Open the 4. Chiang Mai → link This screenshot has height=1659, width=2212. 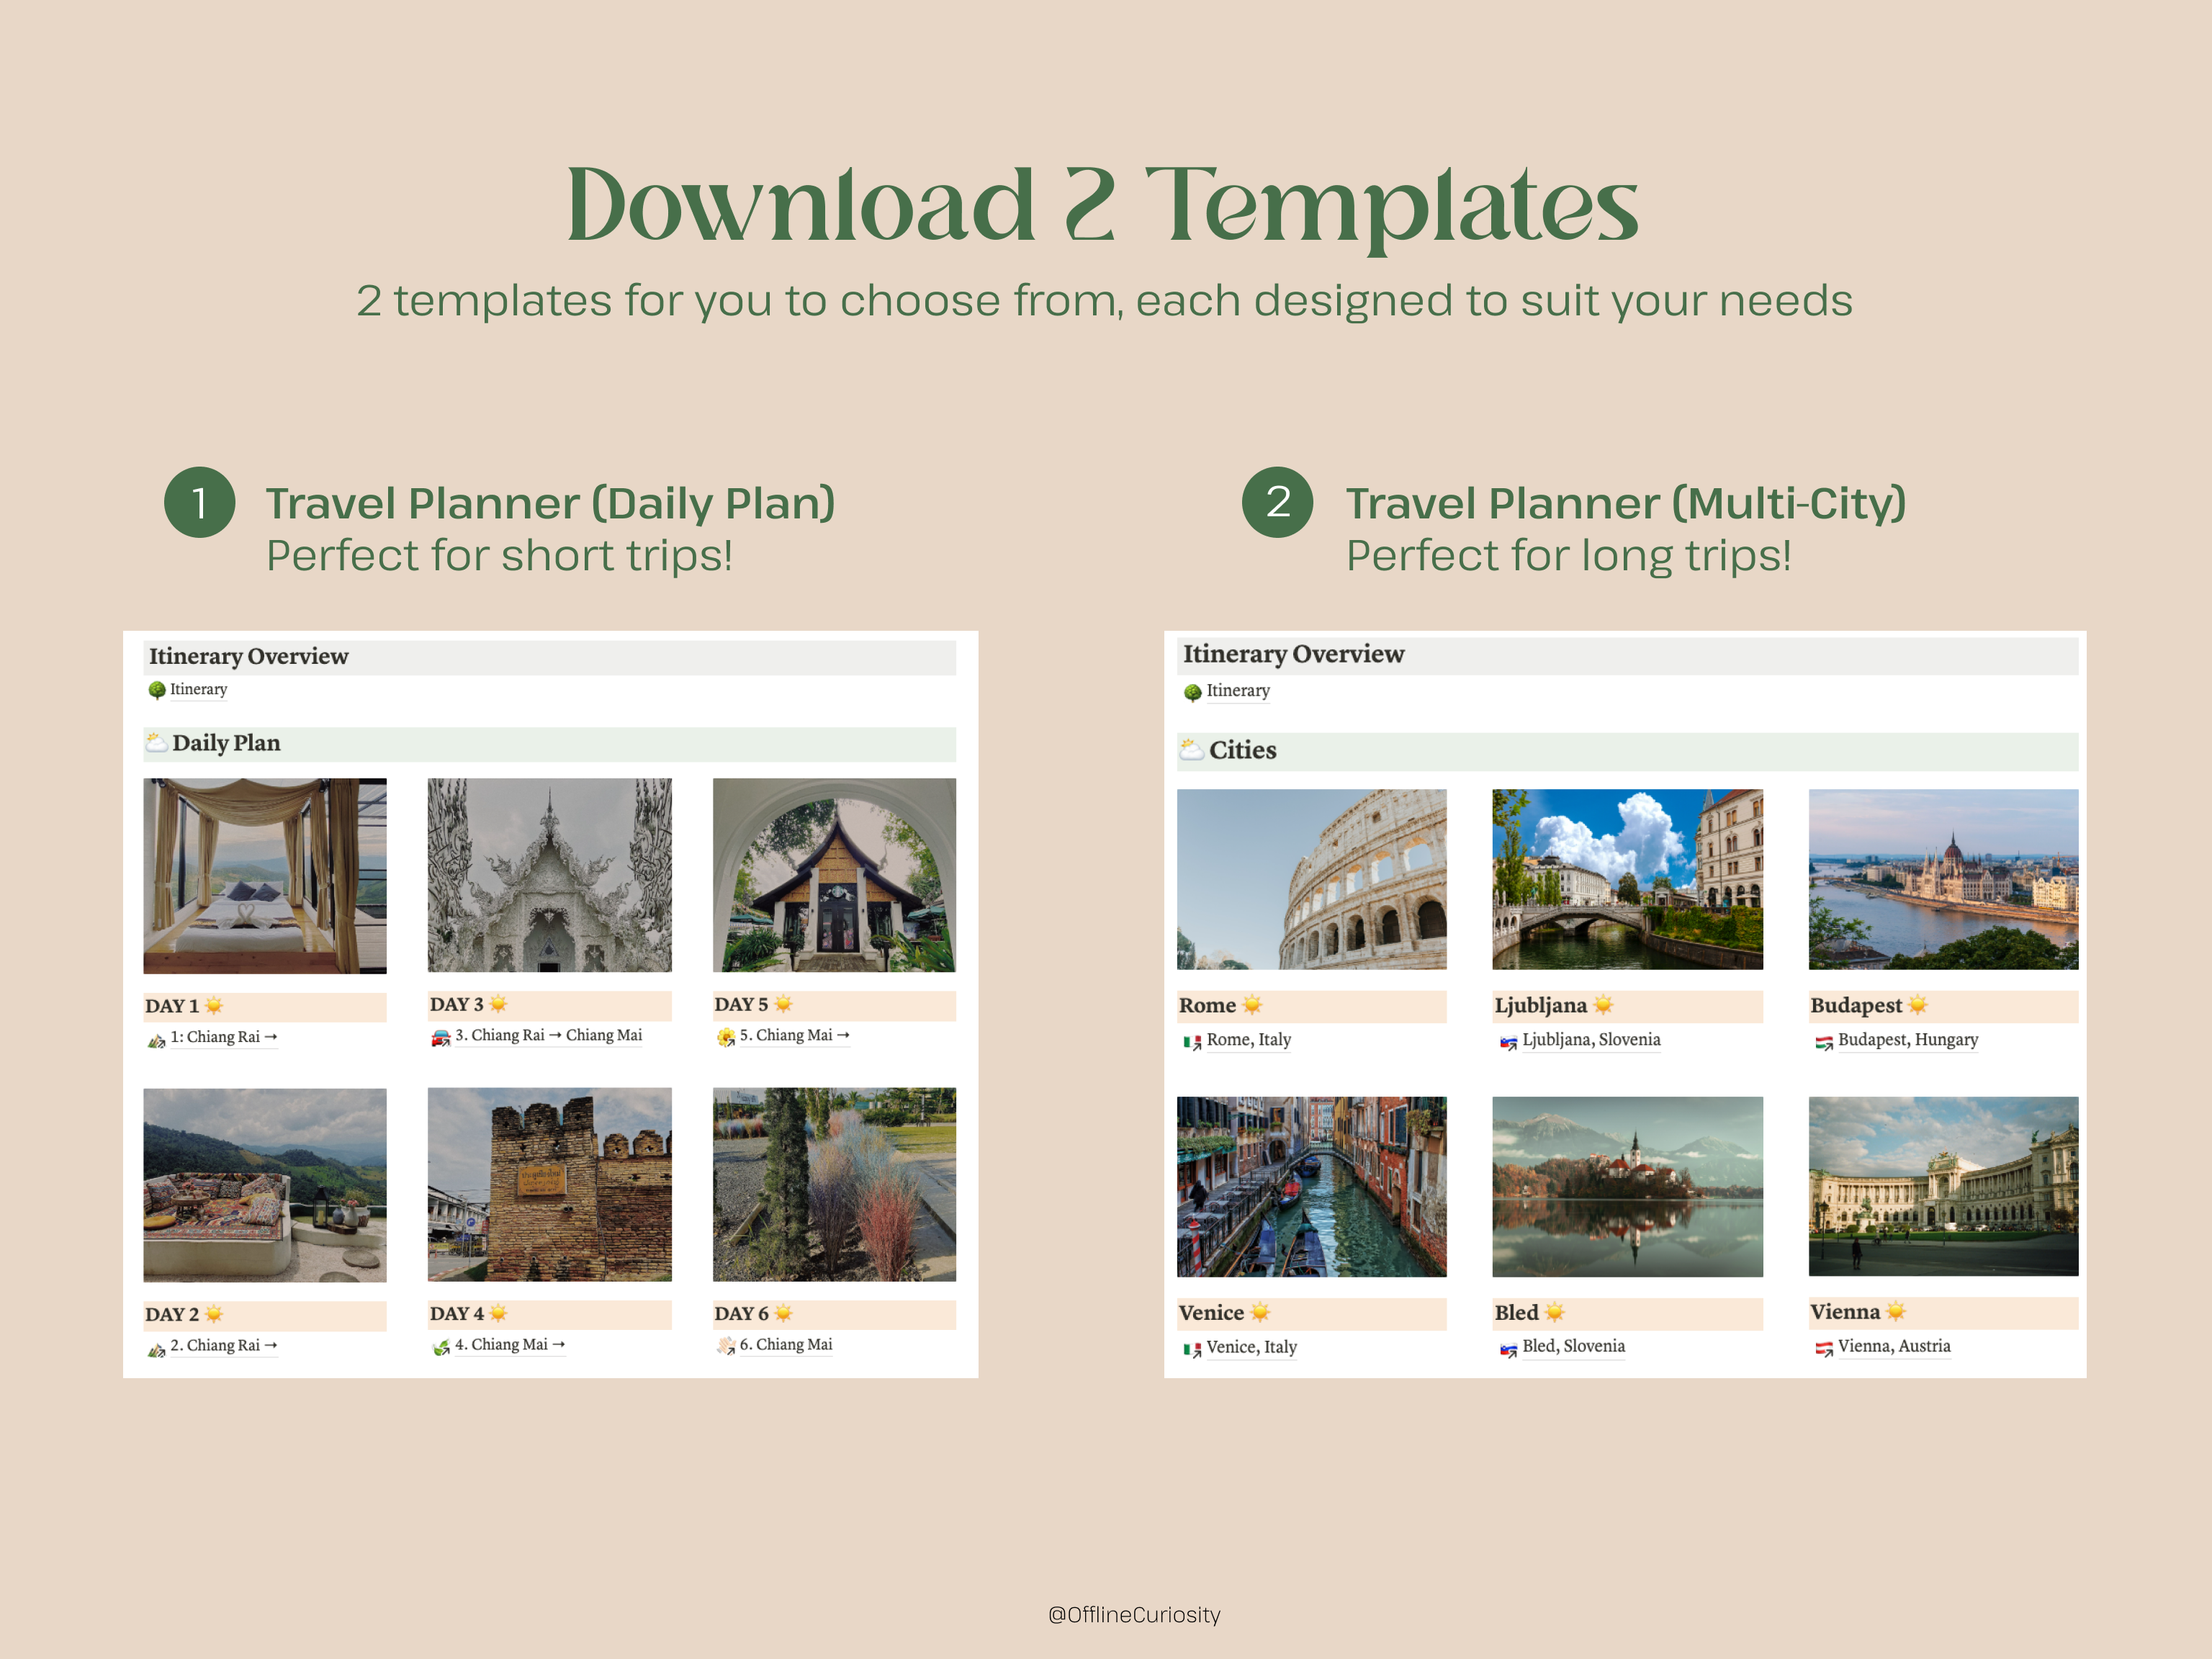tap(509, 1345)
